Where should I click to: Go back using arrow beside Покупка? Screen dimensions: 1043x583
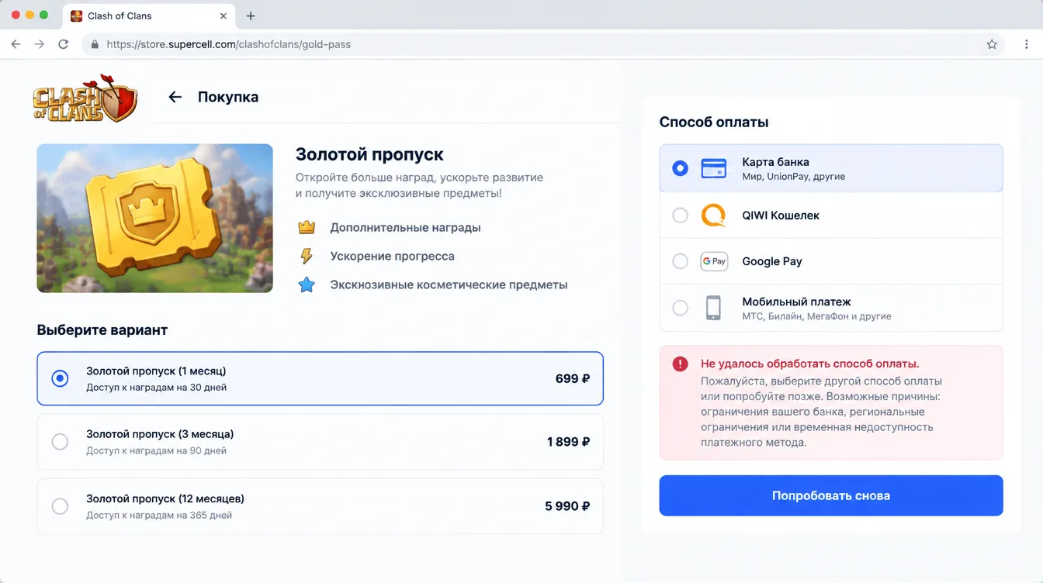pyautogui.click(x=175, y=97)
